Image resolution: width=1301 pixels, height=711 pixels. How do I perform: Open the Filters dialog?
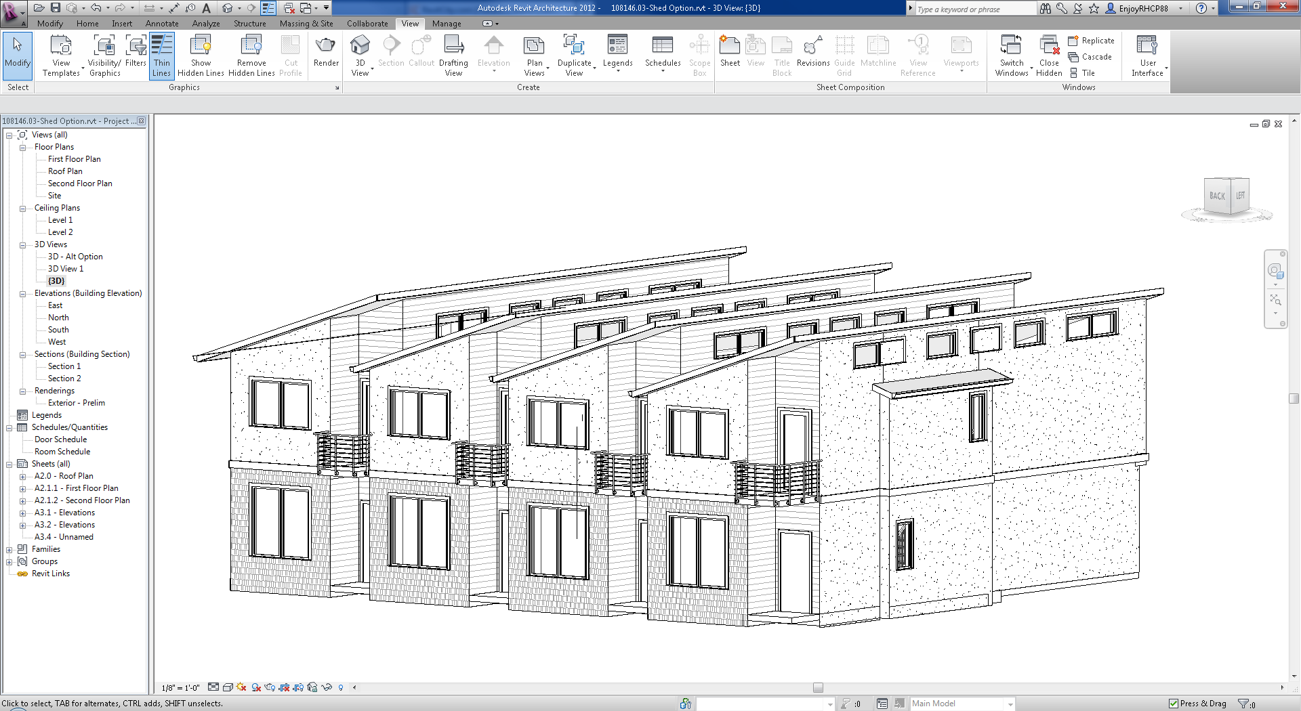tap(136, 51)
